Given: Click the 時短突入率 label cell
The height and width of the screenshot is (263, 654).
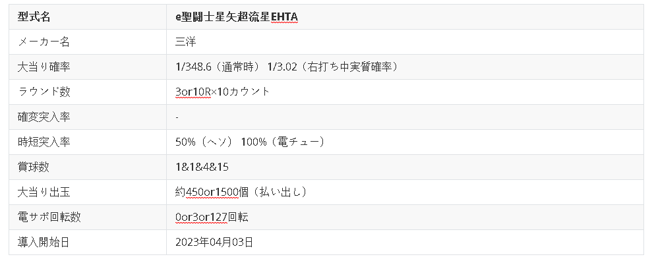Looking at the screenshot, I should [x=88, y=142].
